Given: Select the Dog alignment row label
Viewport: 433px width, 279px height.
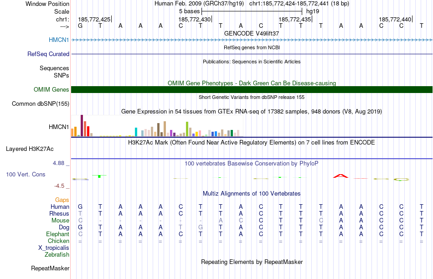Looking at the screenshot, I should click(64, 227).
